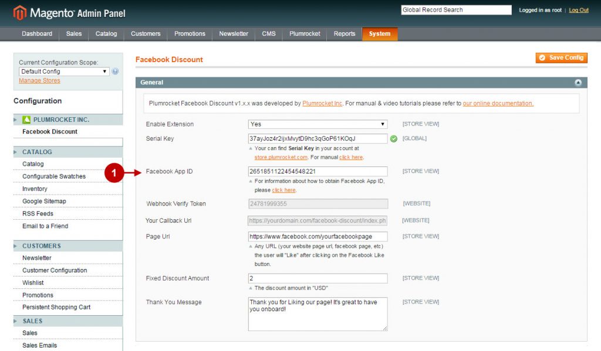Open the Dashboard menu
The height and width of the screenshot is (351, 601).
[x=37, y=33]
